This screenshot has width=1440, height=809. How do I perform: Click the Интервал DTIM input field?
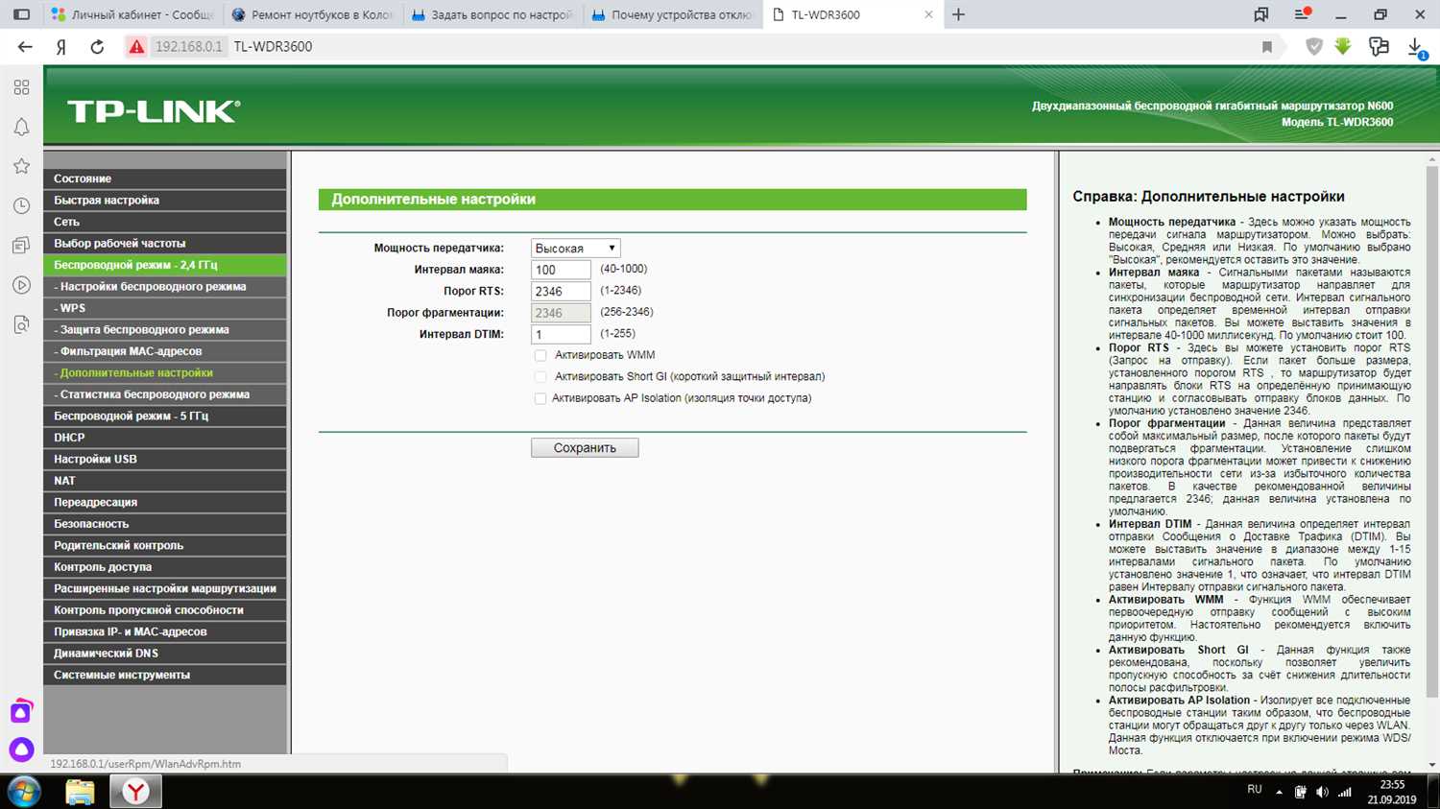[561, 334]
